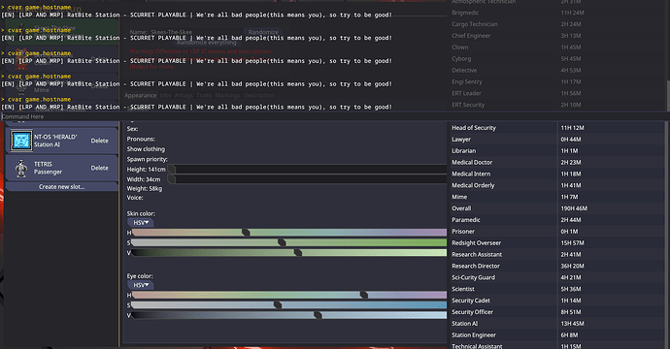This screenshot has width=670, height=349.
Task: Click the eye color hue H slider
Action: (288, 295)
